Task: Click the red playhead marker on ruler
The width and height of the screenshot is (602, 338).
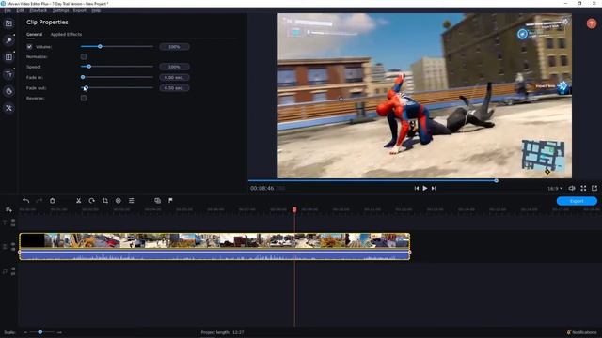Action: point(294,209)
